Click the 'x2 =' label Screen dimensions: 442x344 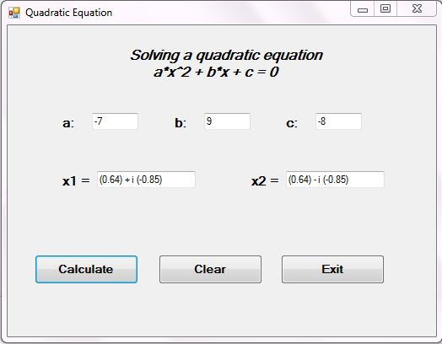coord(265,181)
